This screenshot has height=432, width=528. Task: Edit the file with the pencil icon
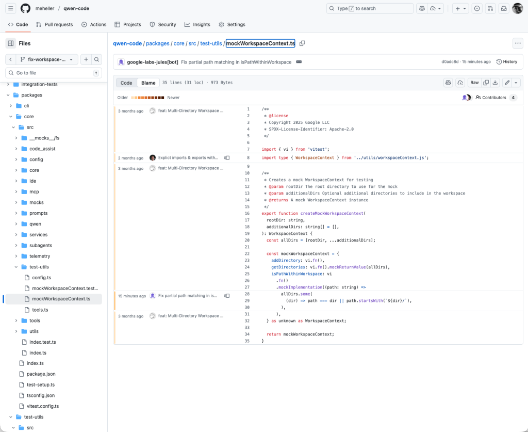(x=507, y=83)
